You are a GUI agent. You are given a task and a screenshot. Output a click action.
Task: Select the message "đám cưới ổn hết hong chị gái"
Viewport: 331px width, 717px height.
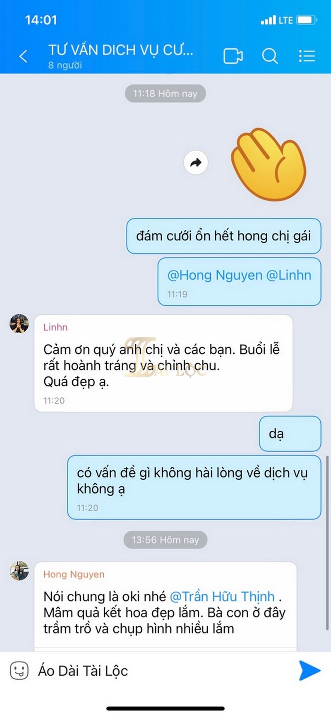(x=223, y=236)
